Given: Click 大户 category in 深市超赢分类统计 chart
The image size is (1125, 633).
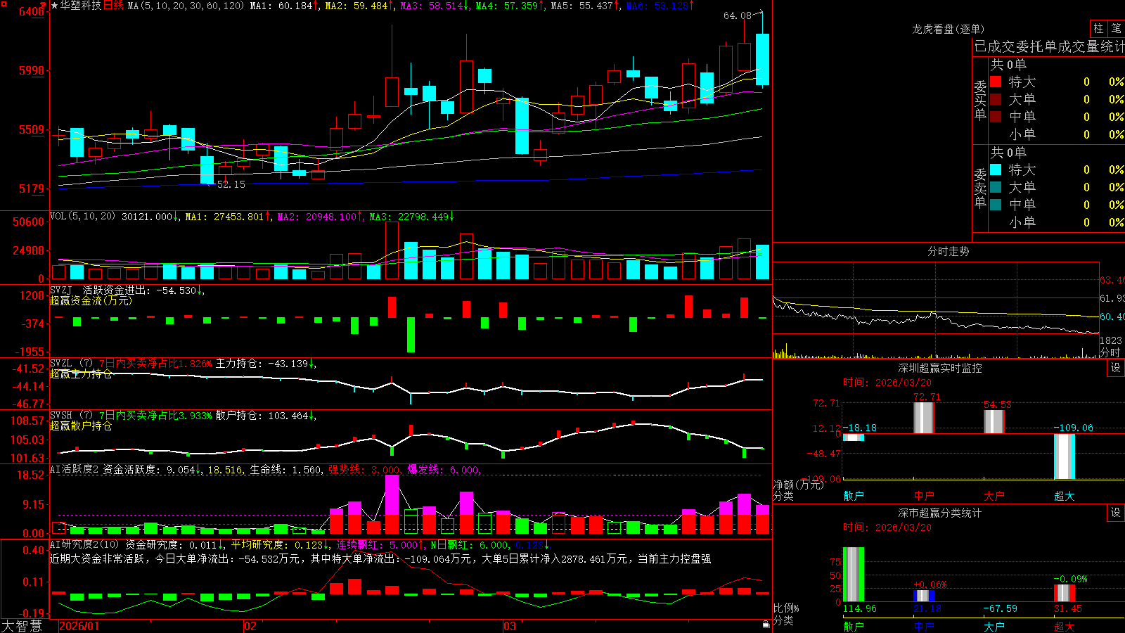Looking at the screenshot, I should [x=994, y=627].
